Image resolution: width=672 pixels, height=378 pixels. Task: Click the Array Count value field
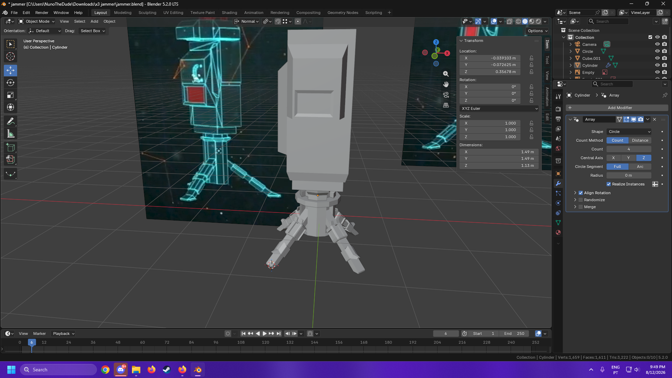(629, 149)
